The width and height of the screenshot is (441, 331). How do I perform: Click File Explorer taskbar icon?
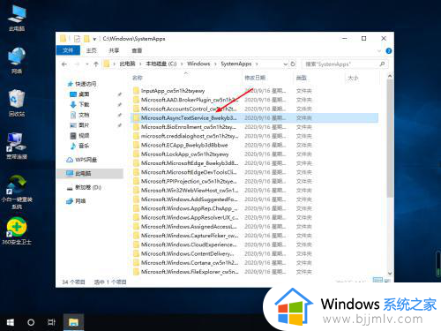click(x=73, y=322)
